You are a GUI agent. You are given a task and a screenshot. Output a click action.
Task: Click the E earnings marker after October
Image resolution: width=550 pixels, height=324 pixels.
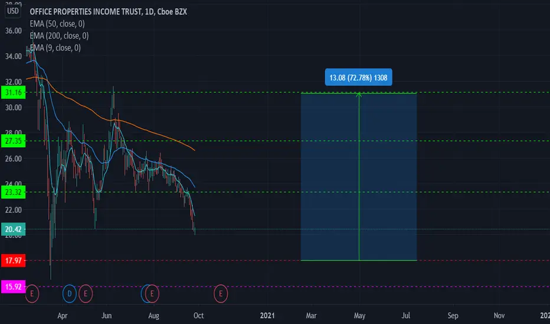click(221, 293)
